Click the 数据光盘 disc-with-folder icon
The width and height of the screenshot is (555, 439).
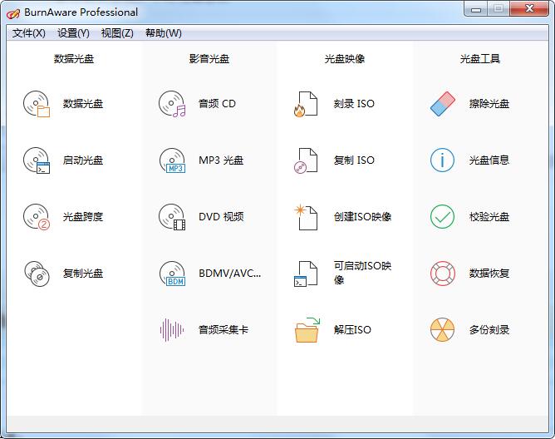point(37,104)
